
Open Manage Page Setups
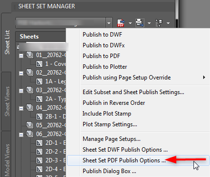(111, 139)
